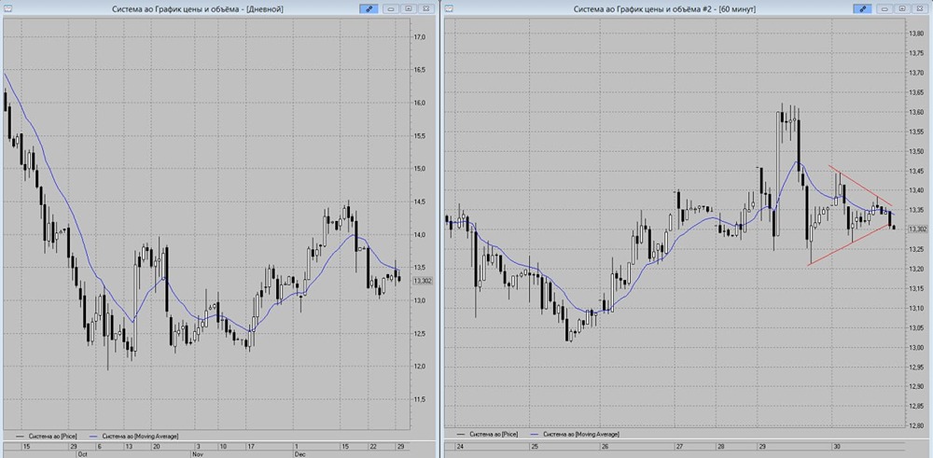Click the upper red trendline of the triangle
This screenshot has width=933, height=458.
[x=860, y=187]
